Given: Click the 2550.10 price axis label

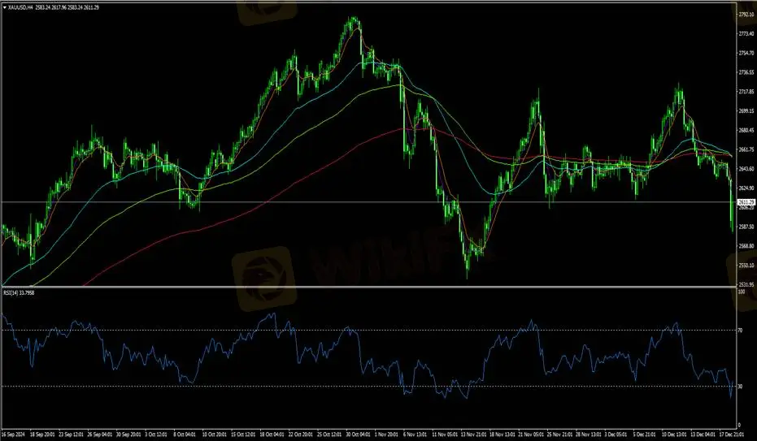Looking at the screenshot, I should [746, 265].
